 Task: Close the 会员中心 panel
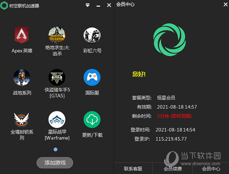(x=223, y=5)
